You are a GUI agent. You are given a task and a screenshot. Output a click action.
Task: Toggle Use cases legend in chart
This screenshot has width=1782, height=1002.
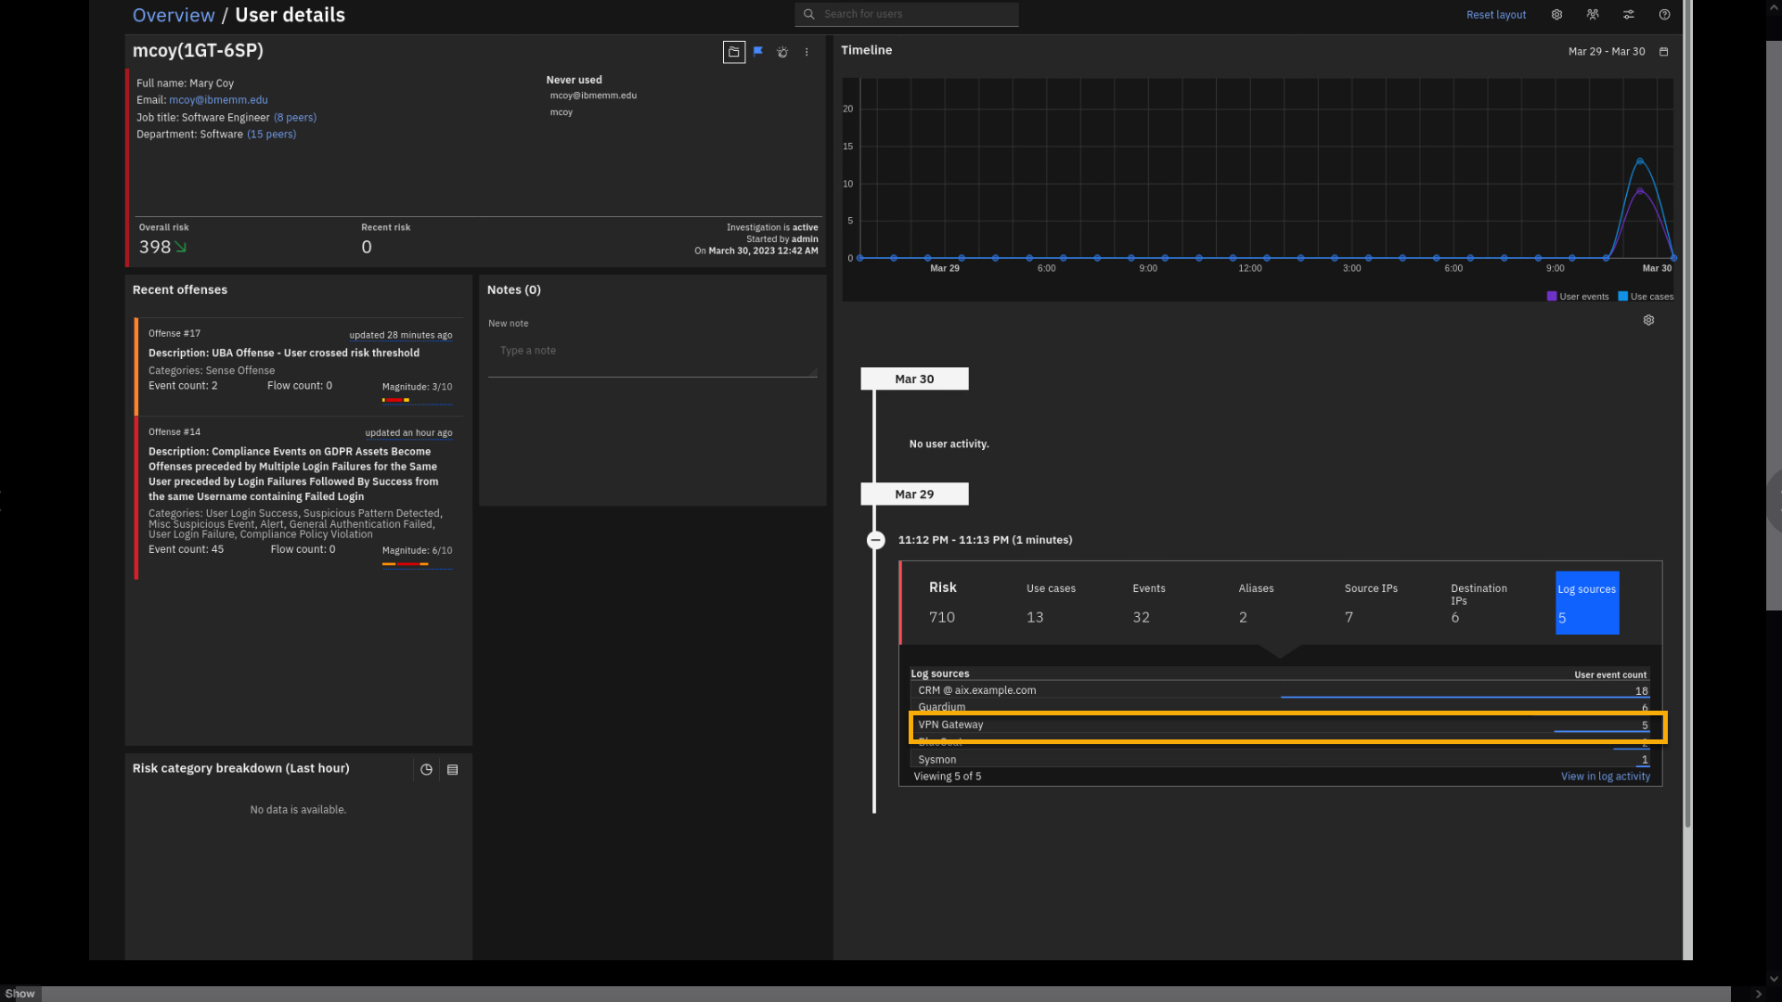coord(1646,297)
